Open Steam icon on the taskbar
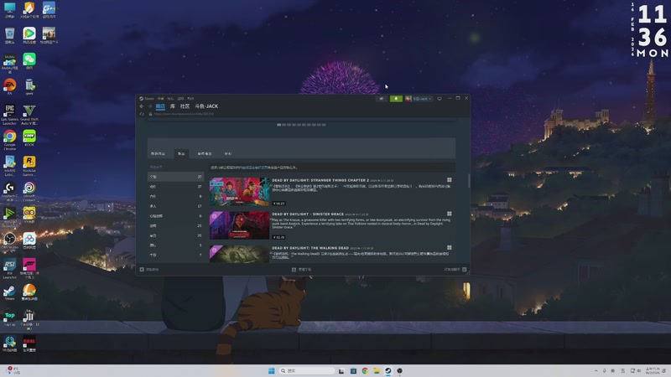This screenshot has width=671, height=377. (388, 370)
